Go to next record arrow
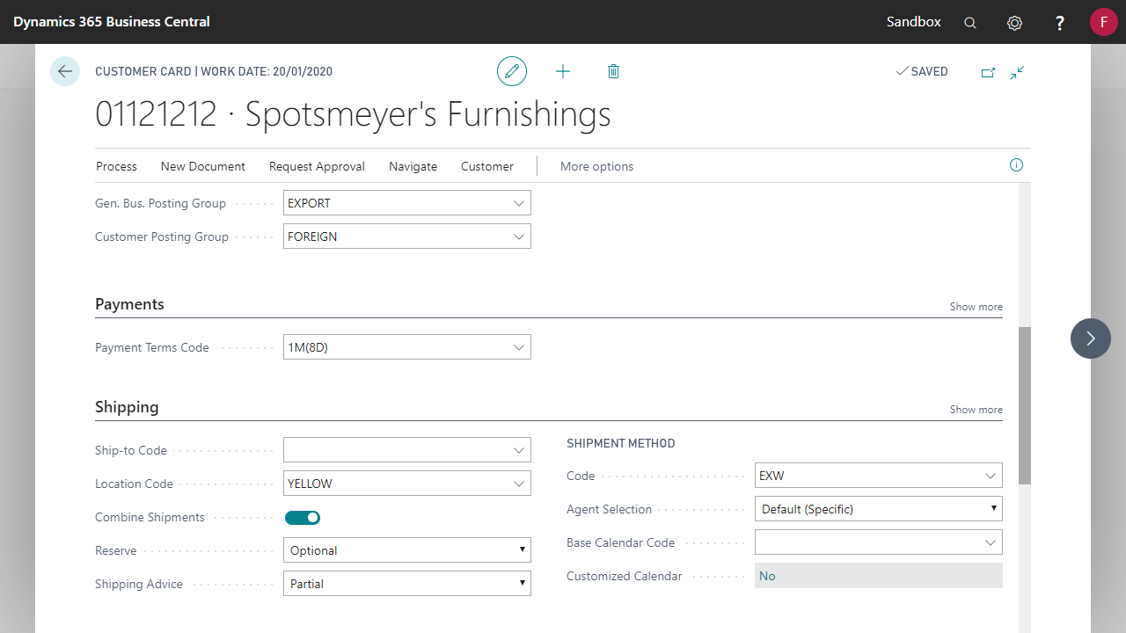Screen dimensions: 1126x633 coord(1091,338)
